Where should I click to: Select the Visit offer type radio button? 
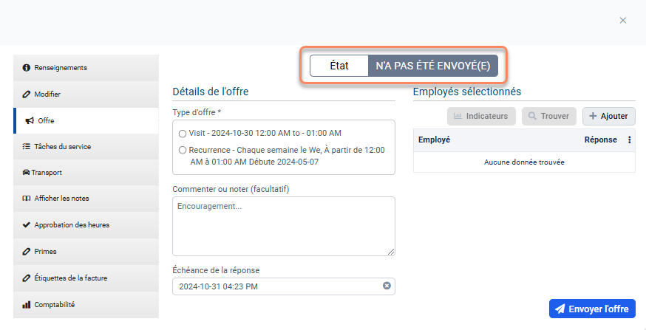(183, 134)
